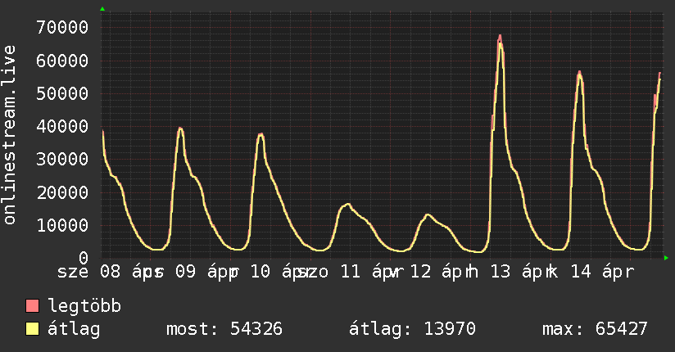This screenshot has height=352, width=675.
Task: Click the 'most: 54326' current value
Action: click(x=224, y=329)
